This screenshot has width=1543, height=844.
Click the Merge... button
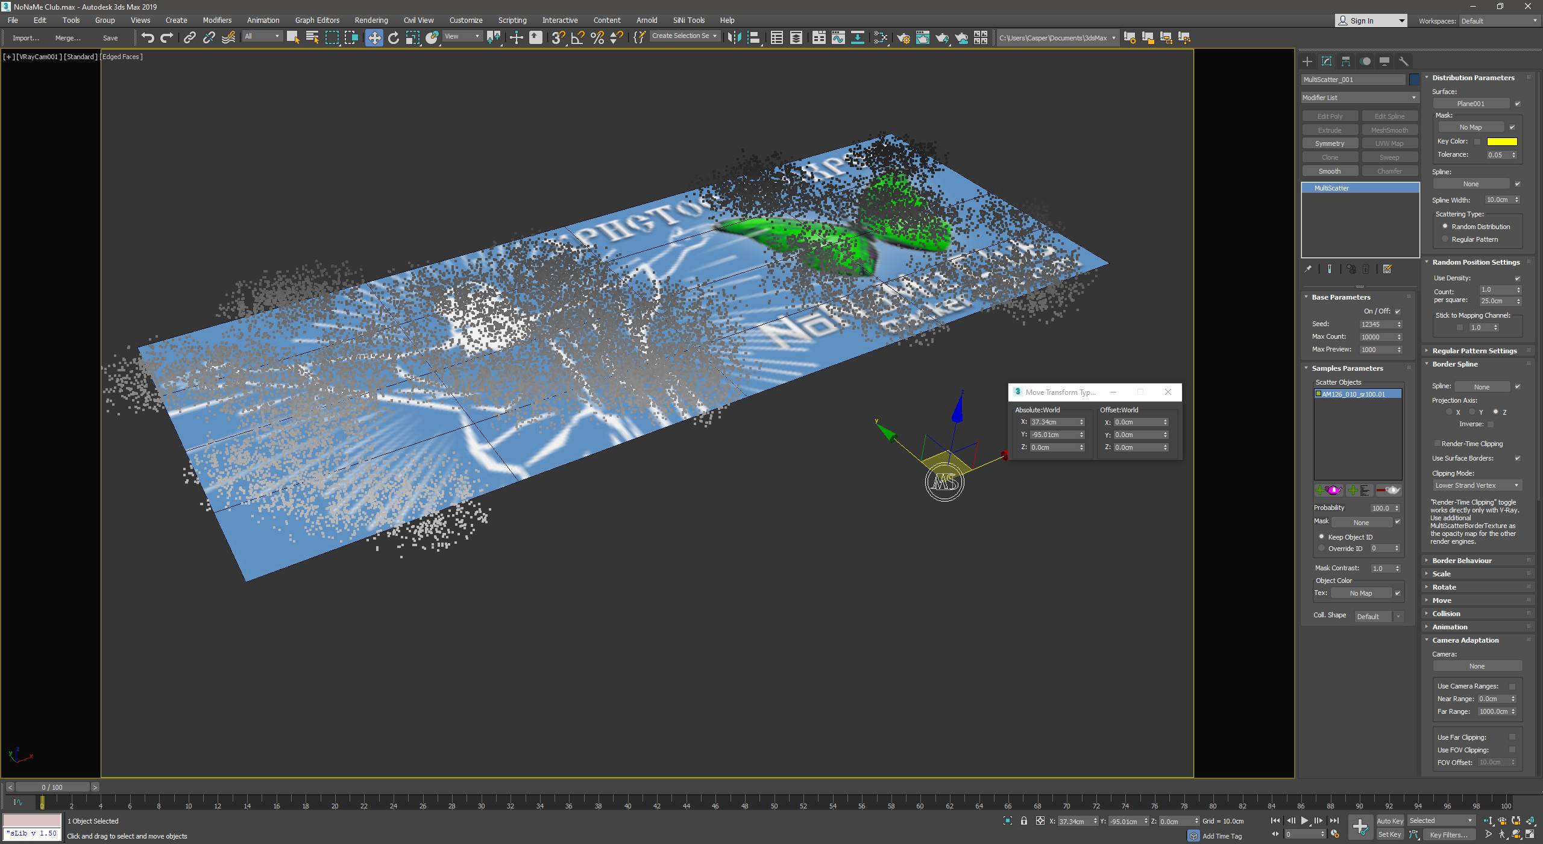click(68, 37)
